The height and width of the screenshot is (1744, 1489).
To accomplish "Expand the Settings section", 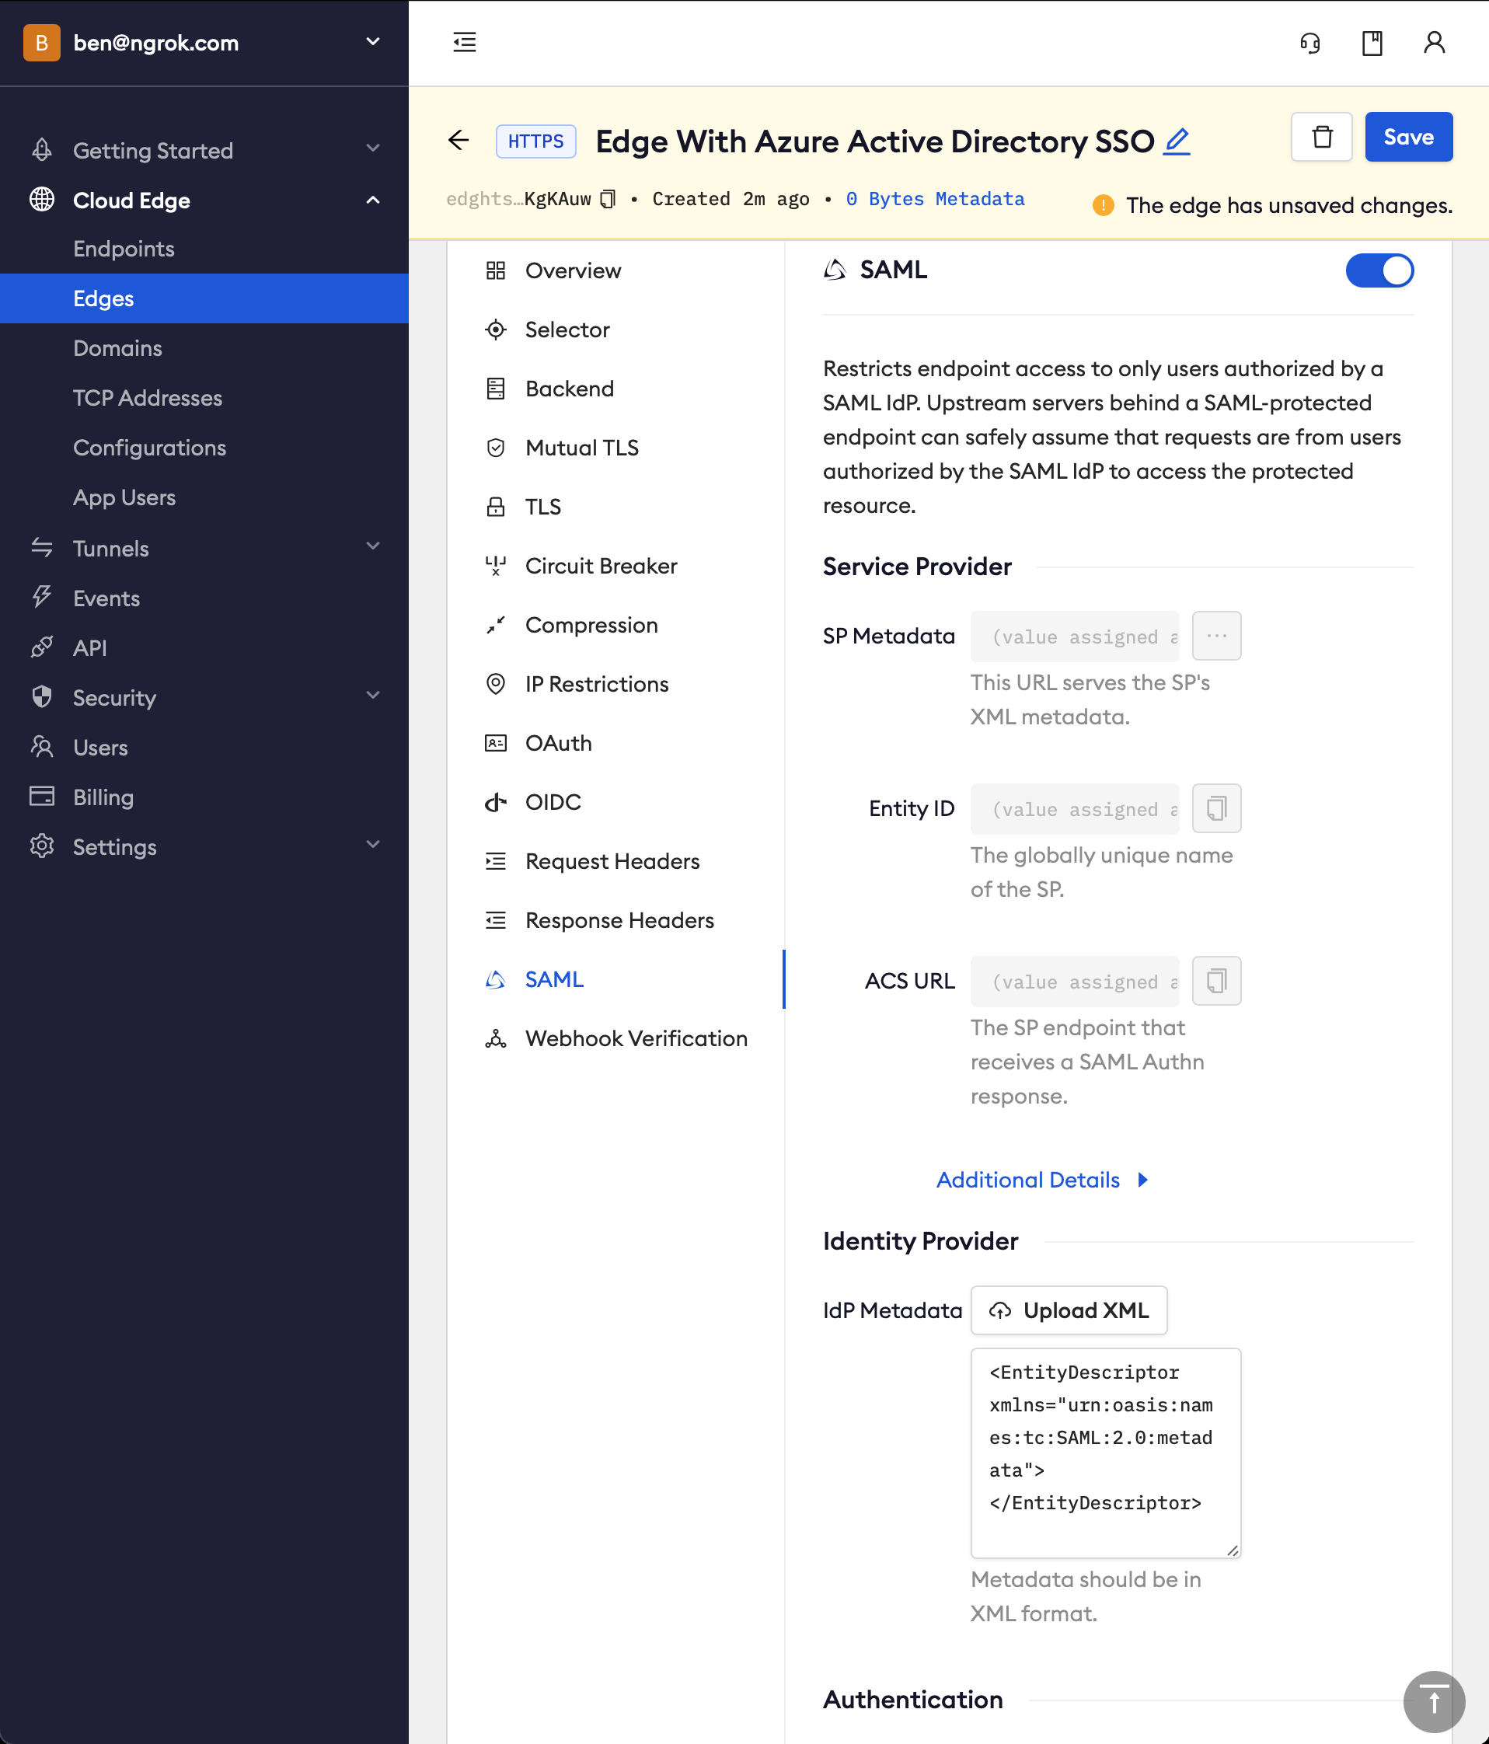I will point(373,844).
